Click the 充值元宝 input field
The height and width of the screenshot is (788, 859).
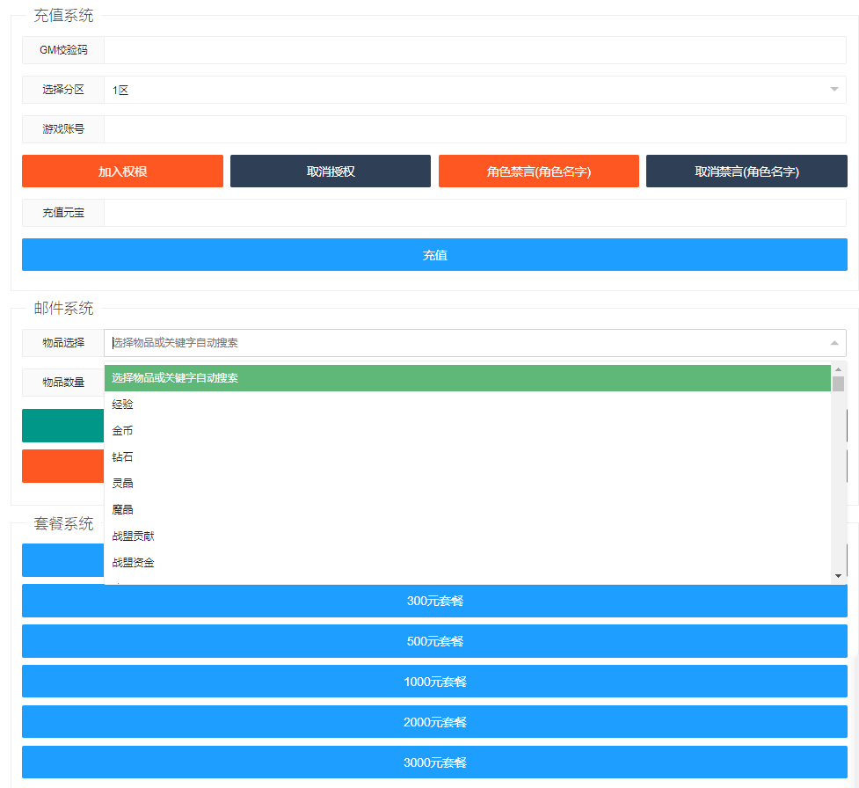tap(475, 213)
